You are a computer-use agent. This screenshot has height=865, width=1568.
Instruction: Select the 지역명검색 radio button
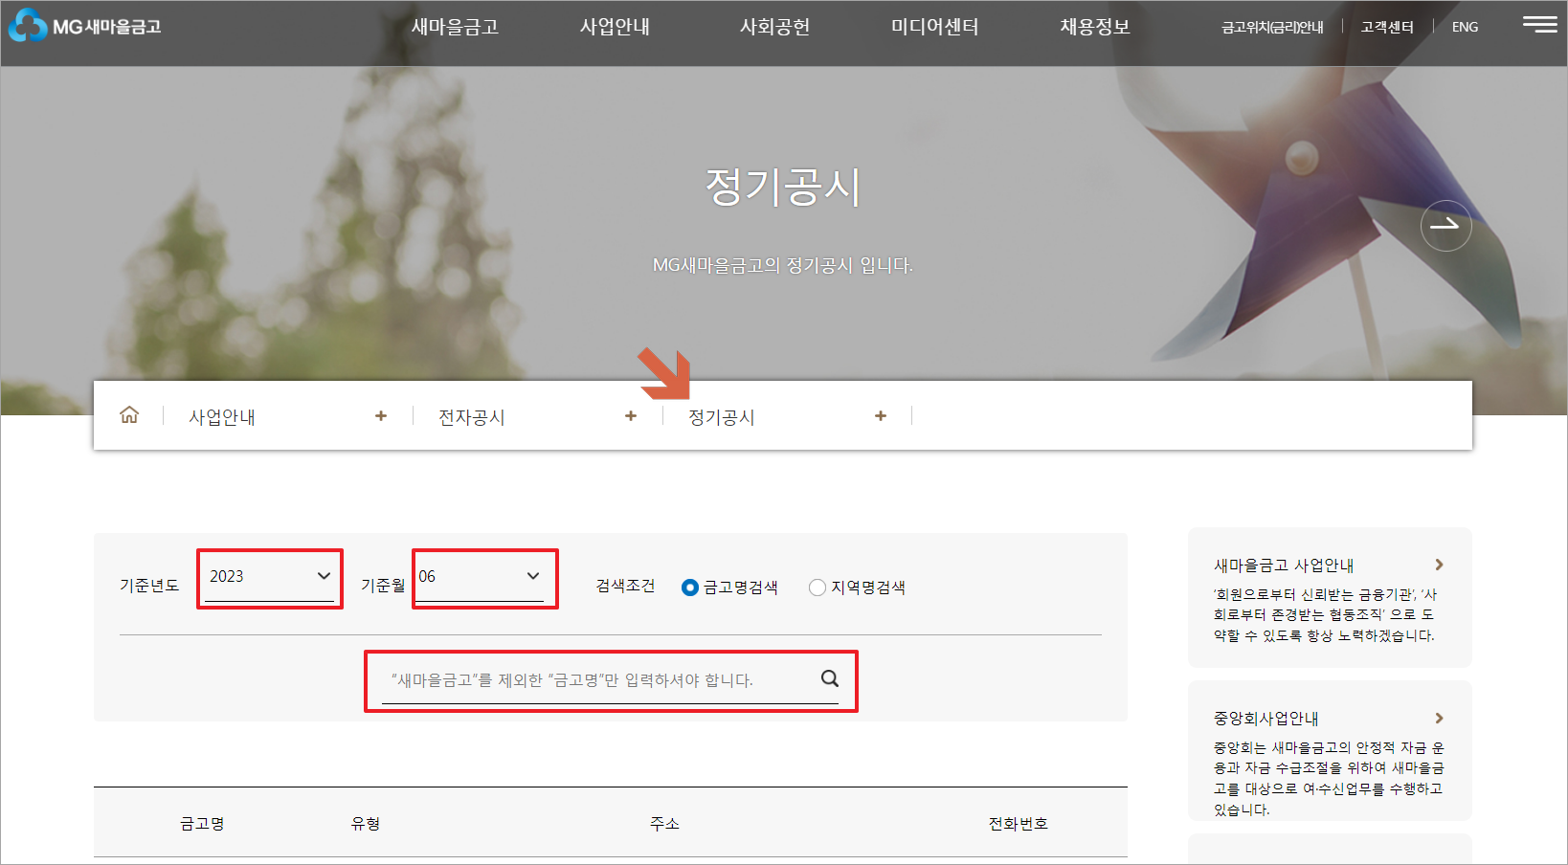(x=818, y=587)
